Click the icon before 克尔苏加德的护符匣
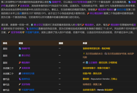This screenshot has width=137, height=93. click(x=106, y=54)
